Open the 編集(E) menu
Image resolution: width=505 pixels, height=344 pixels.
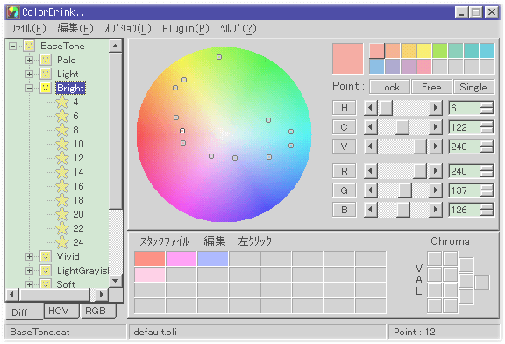click(x=75, y=29)
